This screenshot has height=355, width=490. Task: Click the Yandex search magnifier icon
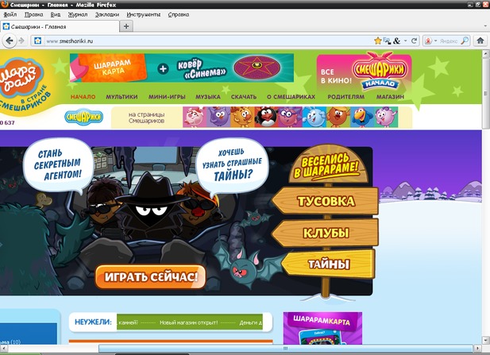click(x=465, y=41)
